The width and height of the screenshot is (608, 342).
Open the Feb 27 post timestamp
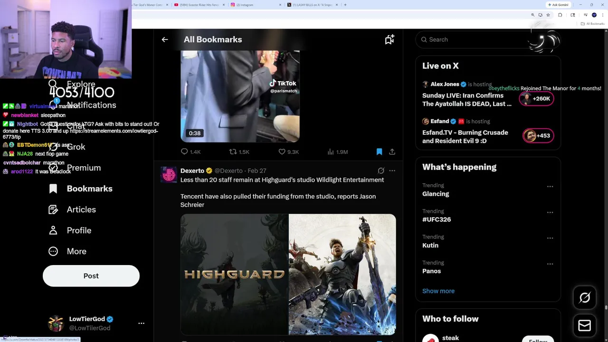coord(257,171)
